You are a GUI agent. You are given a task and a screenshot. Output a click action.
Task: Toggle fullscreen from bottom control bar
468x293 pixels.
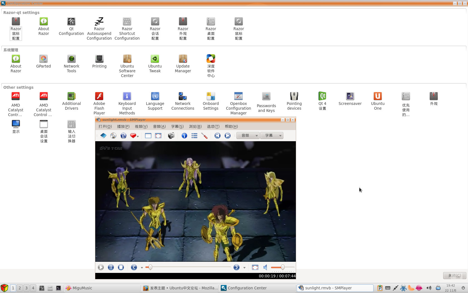tap(255, 267)
